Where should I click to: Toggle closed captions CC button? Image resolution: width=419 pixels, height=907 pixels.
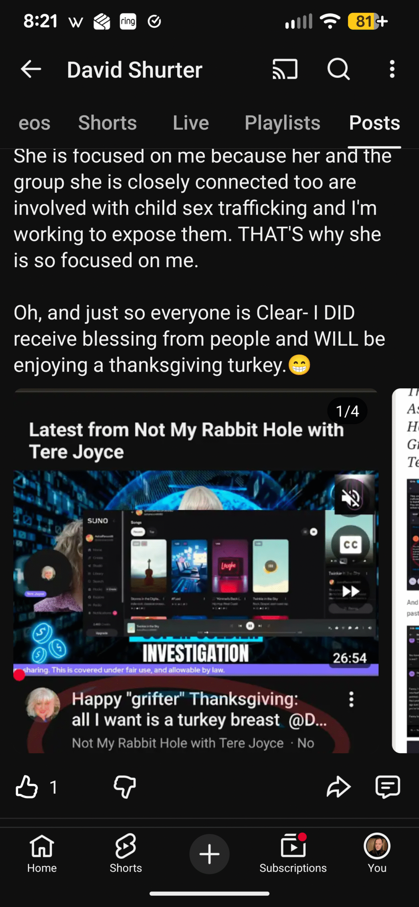tap(351, 545)
